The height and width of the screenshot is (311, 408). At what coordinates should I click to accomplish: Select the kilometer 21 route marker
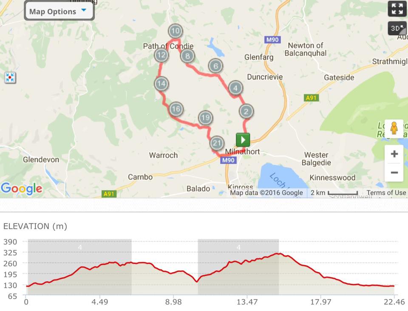(217, 143)
